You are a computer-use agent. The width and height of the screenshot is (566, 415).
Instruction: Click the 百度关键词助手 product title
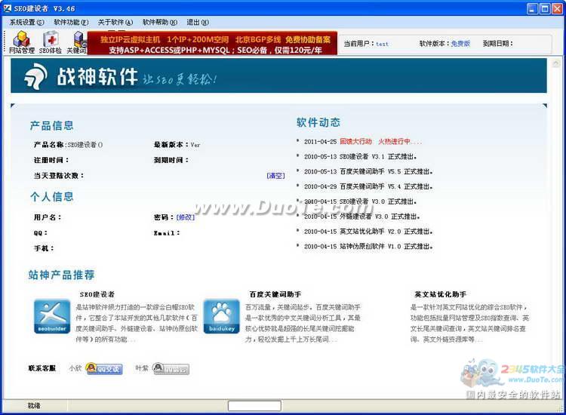tap(275, 294)
